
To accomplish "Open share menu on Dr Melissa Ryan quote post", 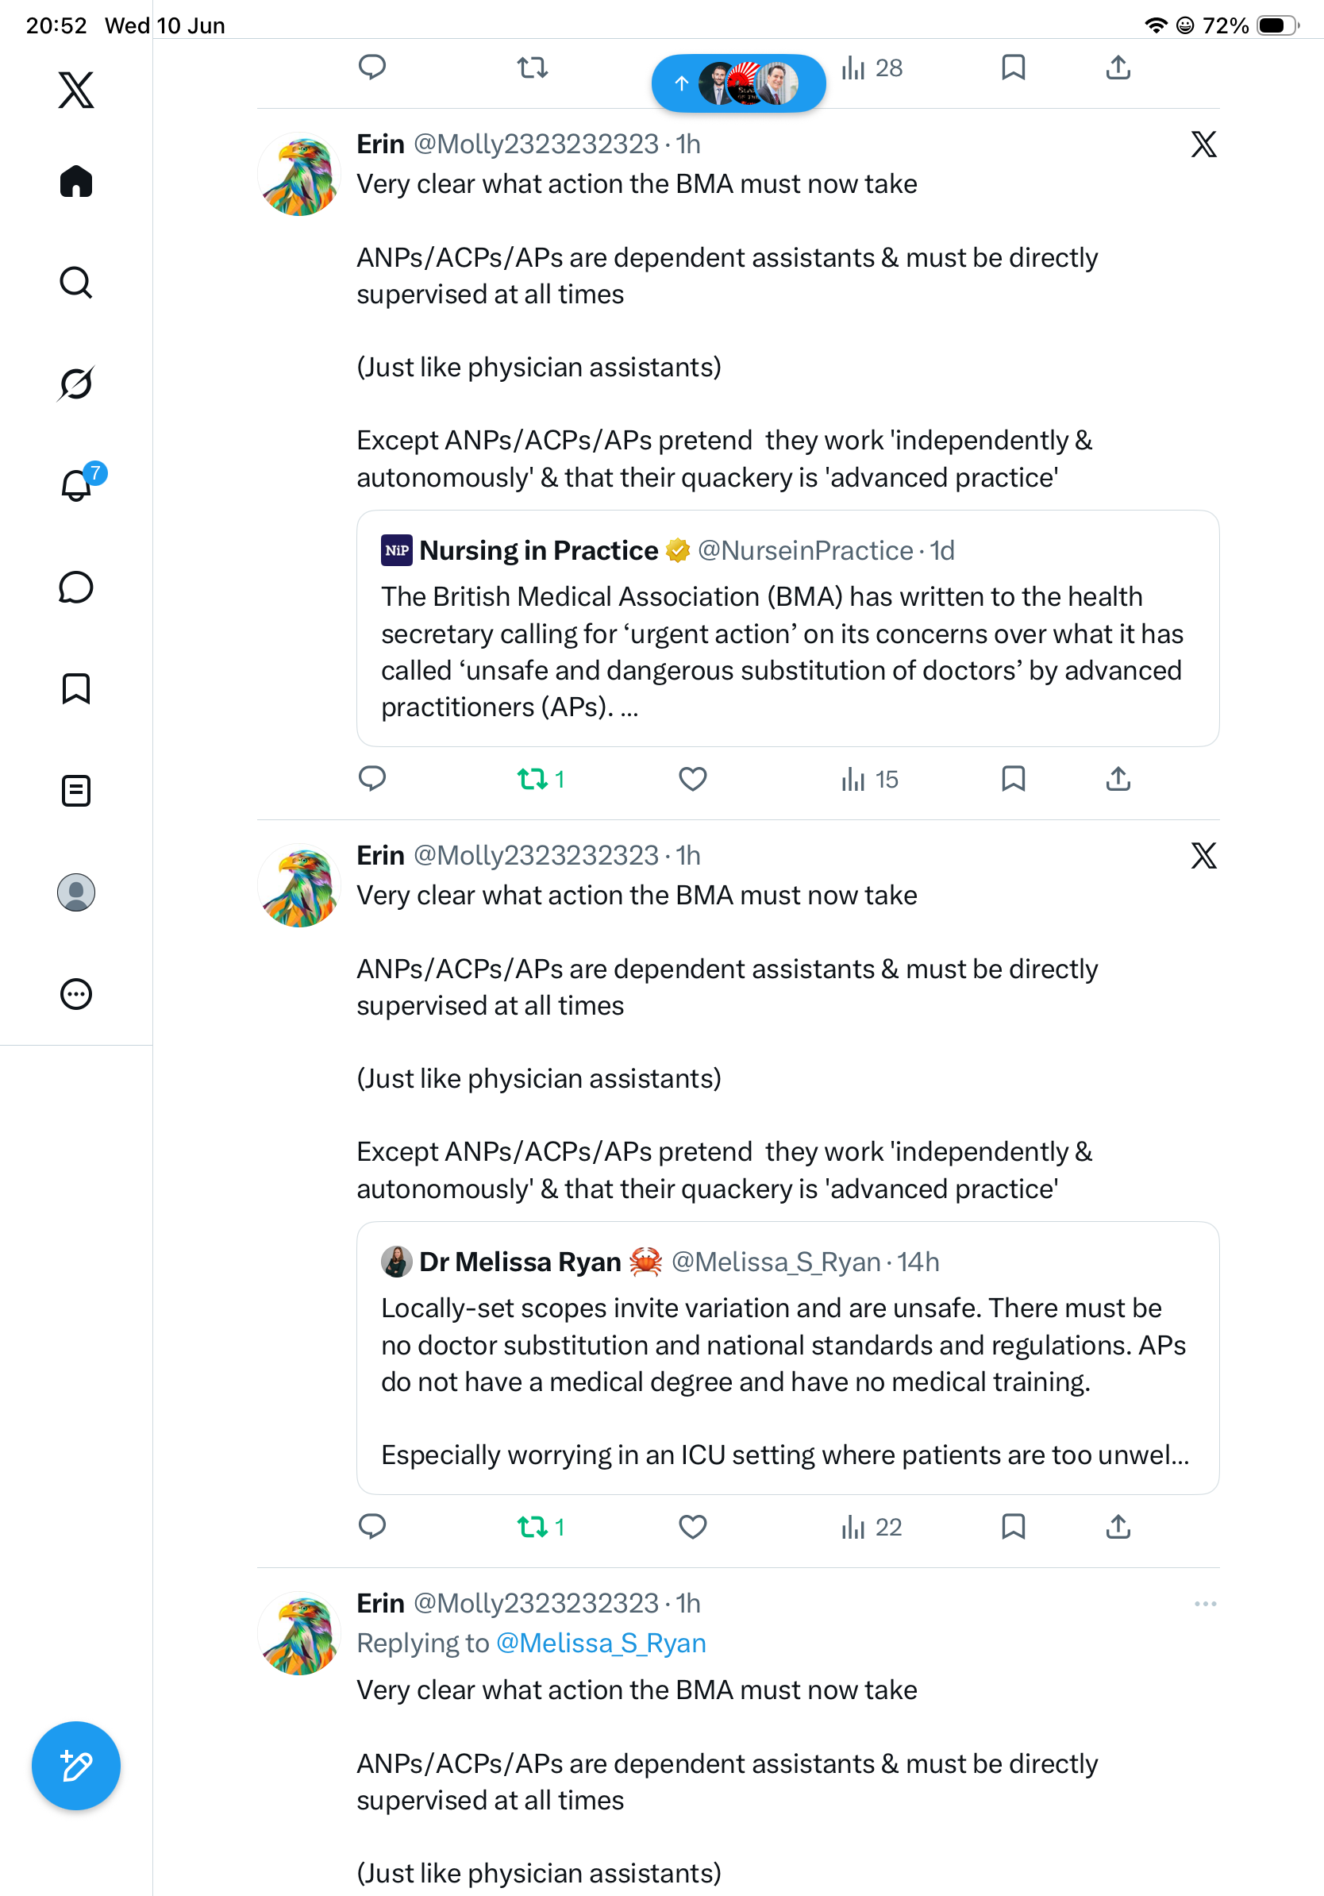I will (1118, 1527).
